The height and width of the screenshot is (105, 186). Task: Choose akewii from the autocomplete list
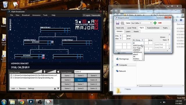pyautogui.click(x=137, y=54)
